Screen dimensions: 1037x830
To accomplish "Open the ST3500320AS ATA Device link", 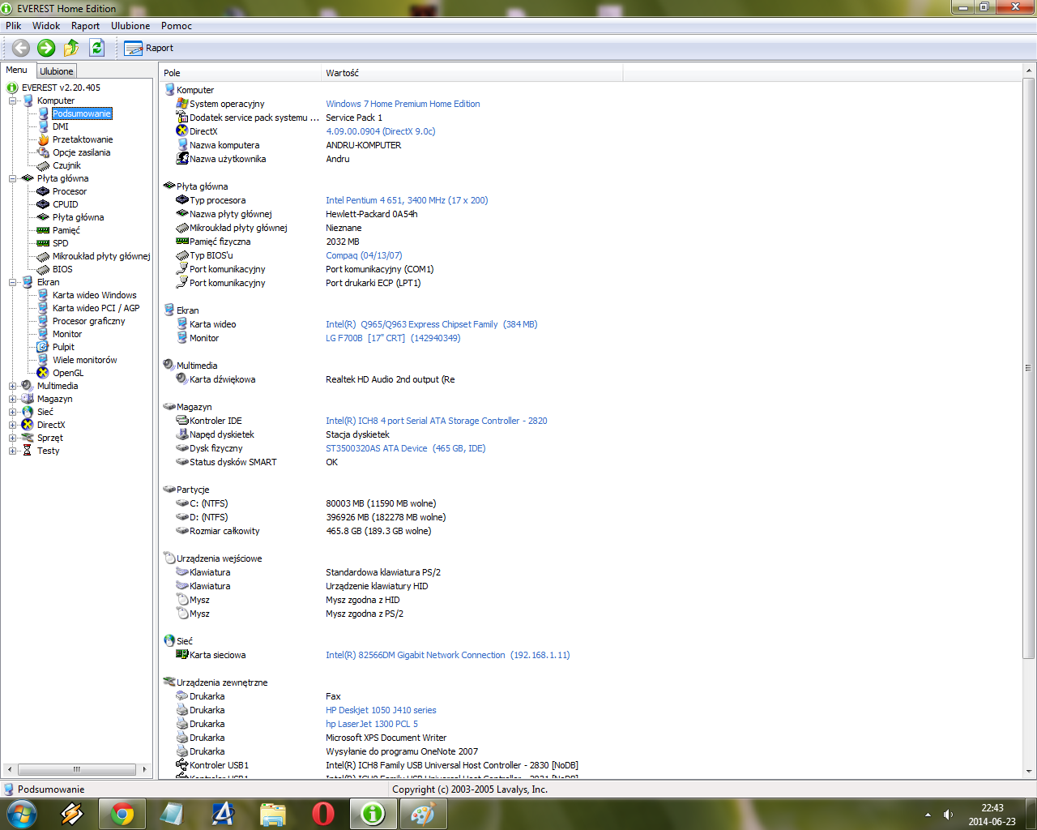I will pos(406,448).
